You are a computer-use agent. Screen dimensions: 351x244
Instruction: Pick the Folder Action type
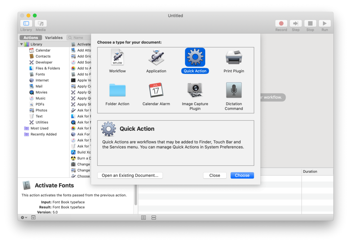coord(117,94)
